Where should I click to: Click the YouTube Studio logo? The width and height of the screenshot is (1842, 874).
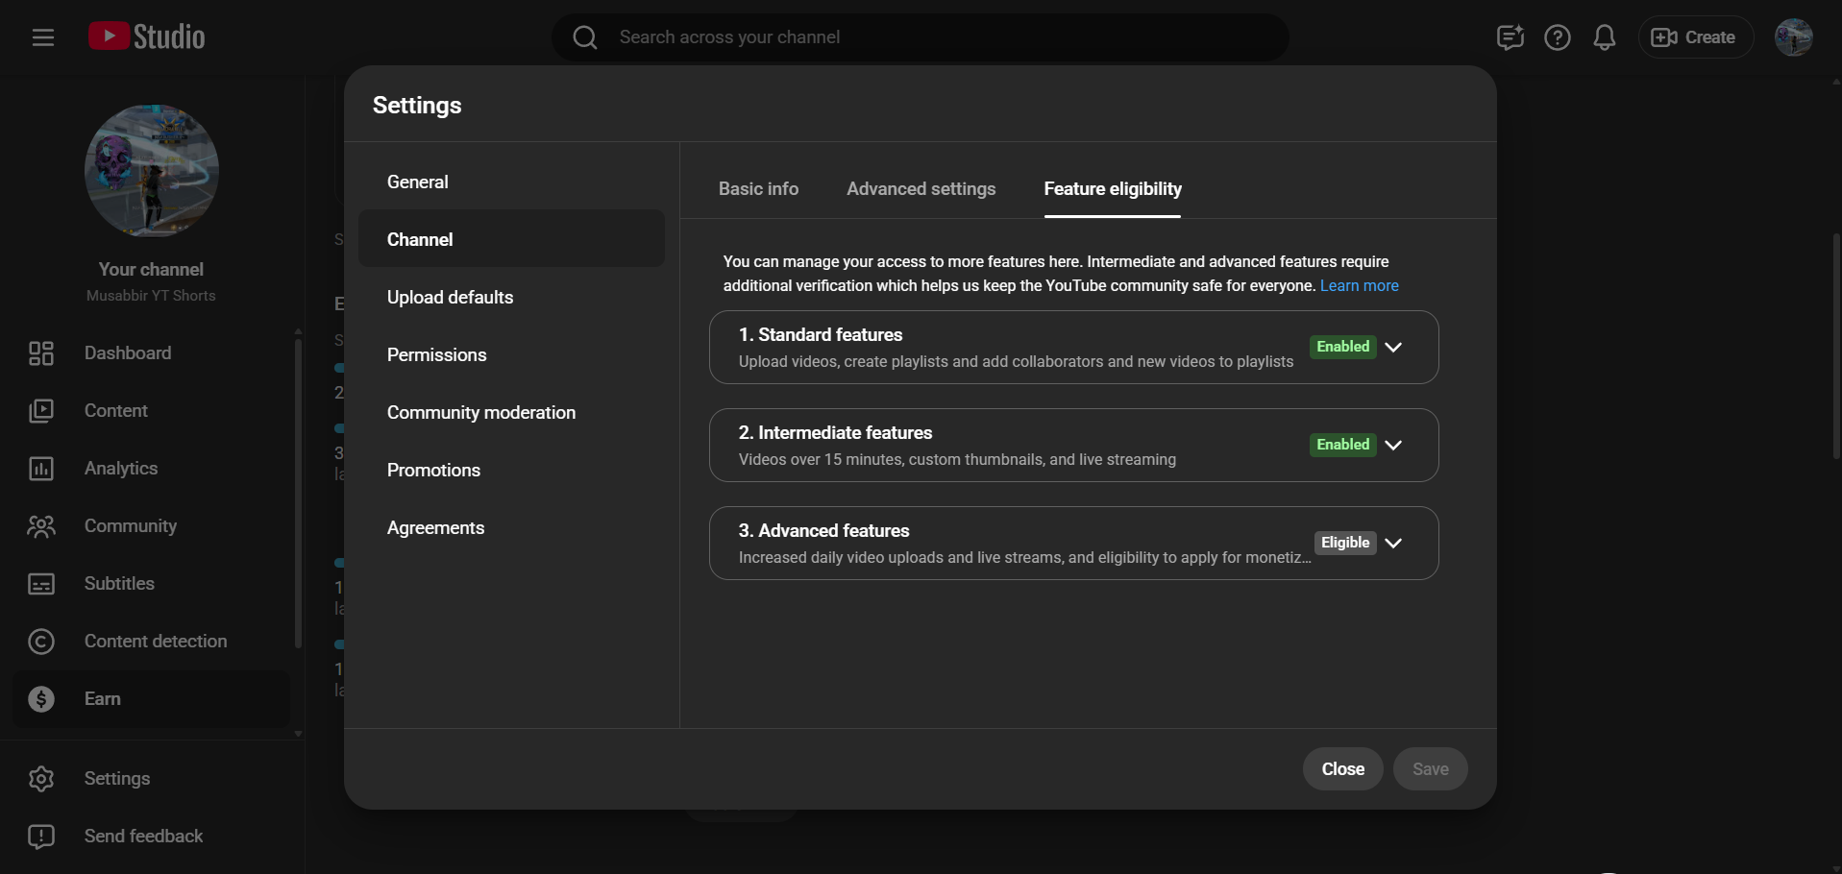click(147, 36)
